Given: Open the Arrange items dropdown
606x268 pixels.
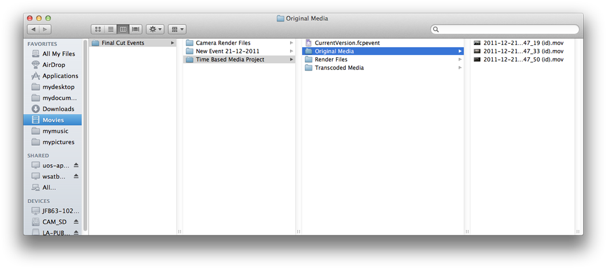Looking at the screenshot, I should (177, 29).
